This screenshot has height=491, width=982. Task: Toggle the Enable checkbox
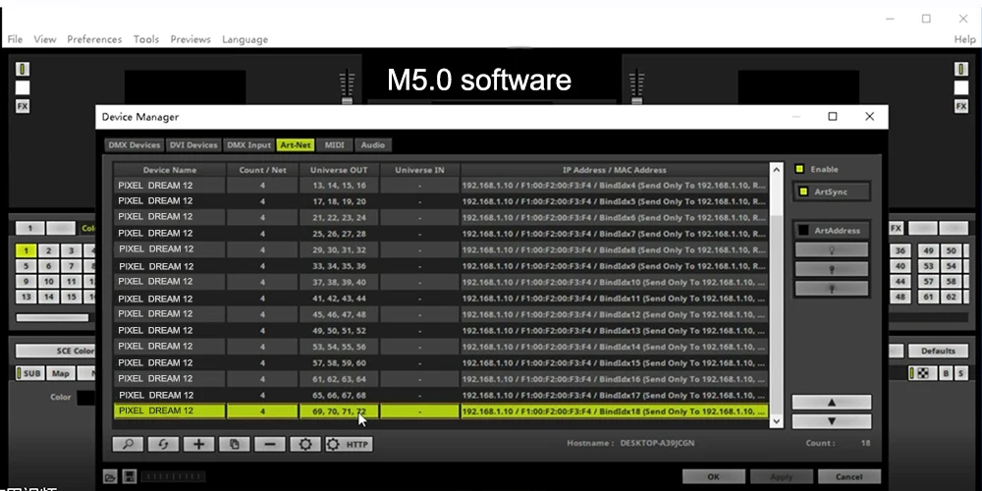[799, 169]
